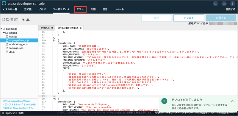Click the 保存 button
This screenshot has height=116, width=238.
pyautogui.click(x=156, y=18)
